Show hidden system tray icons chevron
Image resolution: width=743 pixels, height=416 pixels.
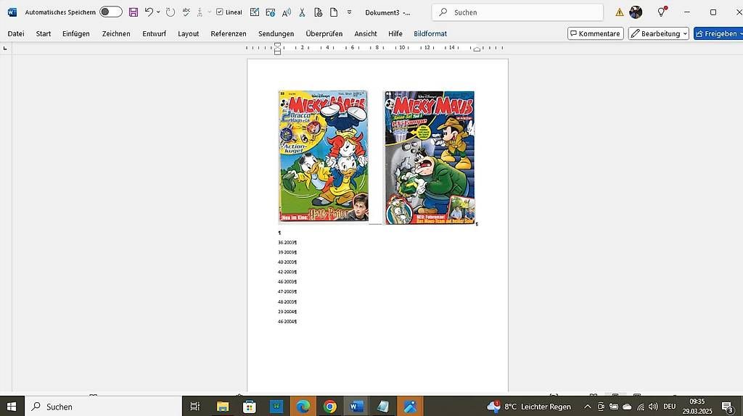pyautogui.click(x=588, y=407)
